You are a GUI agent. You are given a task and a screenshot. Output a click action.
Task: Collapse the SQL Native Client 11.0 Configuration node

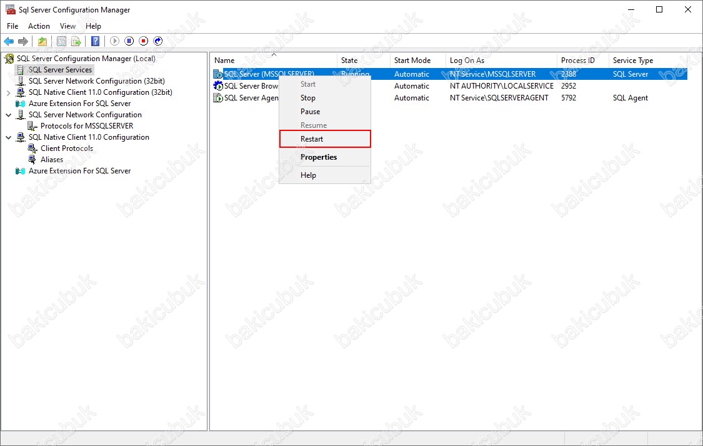(9, 137)
